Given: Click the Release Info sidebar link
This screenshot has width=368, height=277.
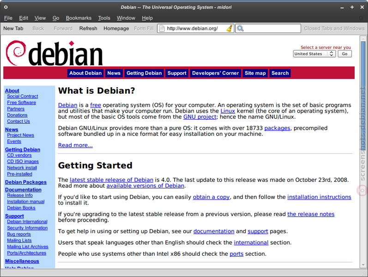Looking at the screenshot, I should (20, 195).
